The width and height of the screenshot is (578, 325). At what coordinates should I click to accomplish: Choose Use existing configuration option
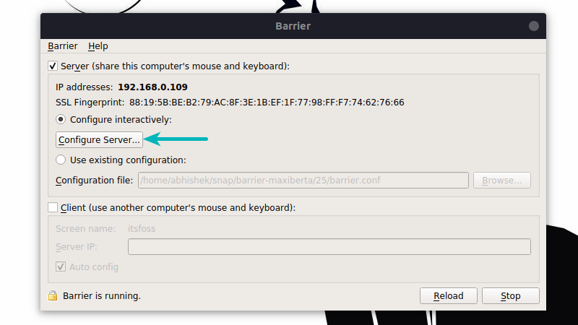click(x=61, y=160)
